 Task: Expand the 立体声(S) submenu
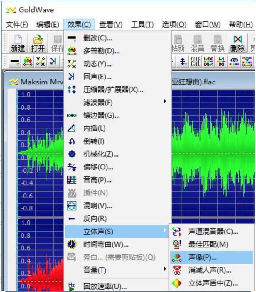[x=117, y=232]
